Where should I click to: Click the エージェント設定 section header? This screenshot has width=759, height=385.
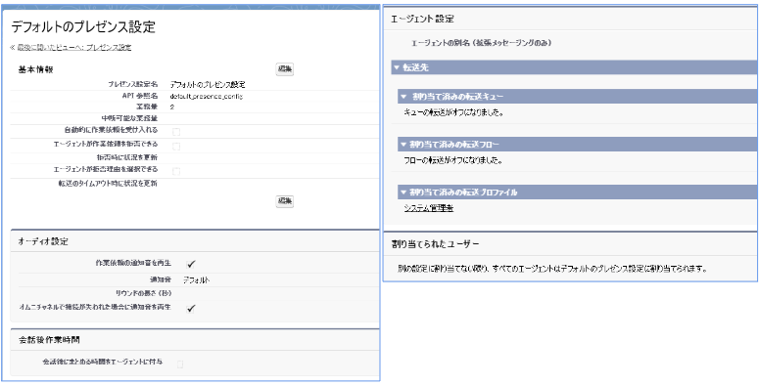(x=422, y=20)
